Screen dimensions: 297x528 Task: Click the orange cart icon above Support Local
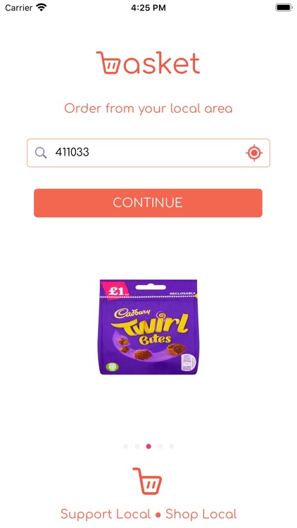tap(147, 481)
